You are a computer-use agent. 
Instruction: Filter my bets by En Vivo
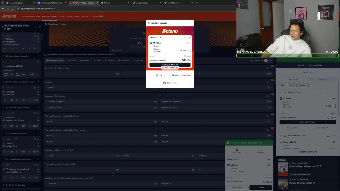click(x=282, y=85)
